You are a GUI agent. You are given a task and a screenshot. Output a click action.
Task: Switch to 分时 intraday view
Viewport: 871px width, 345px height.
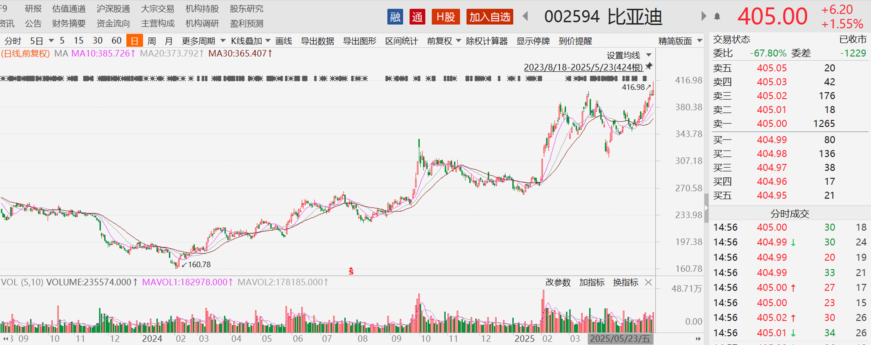13,41
